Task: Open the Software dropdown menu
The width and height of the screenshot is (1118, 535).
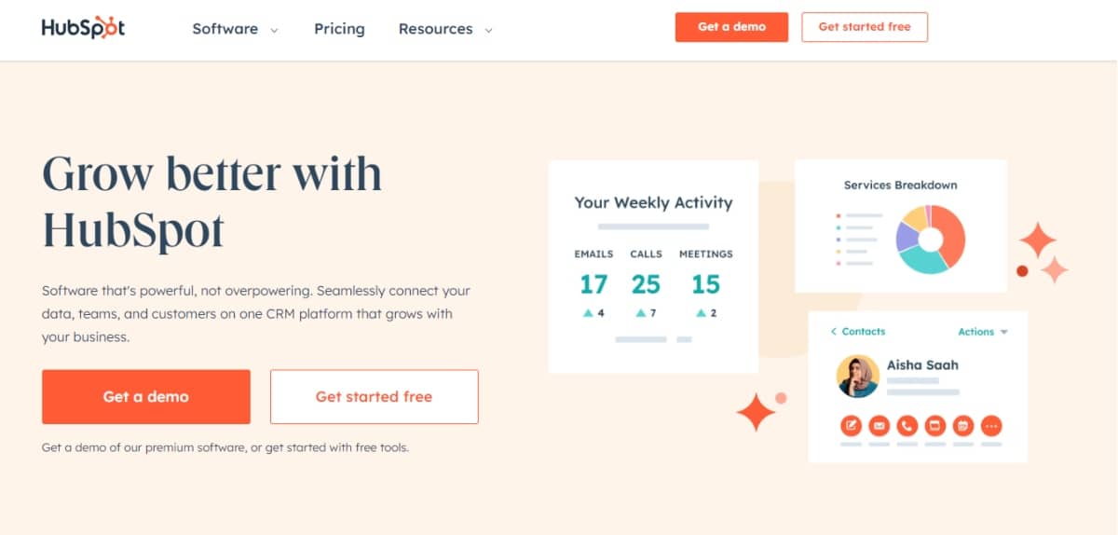Action: click(235, 29)
